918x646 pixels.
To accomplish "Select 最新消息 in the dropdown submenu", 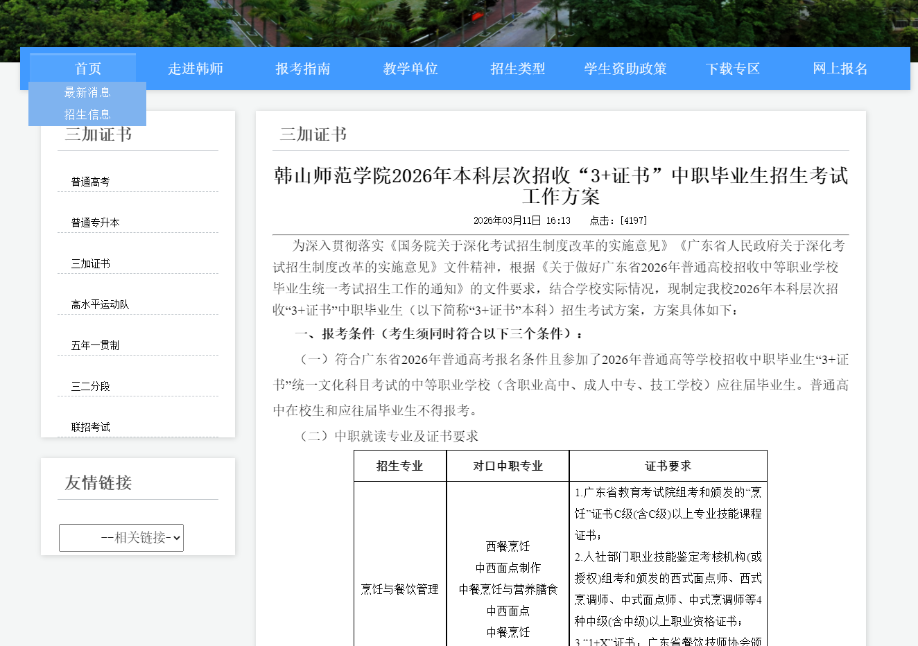I will [87, 91].
